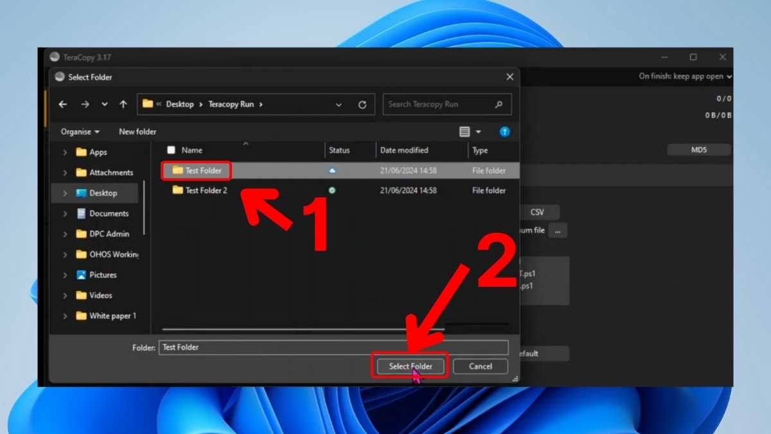Expand the Documents tree node
This screenshot has width=771, height=434.
coord(65,213)
